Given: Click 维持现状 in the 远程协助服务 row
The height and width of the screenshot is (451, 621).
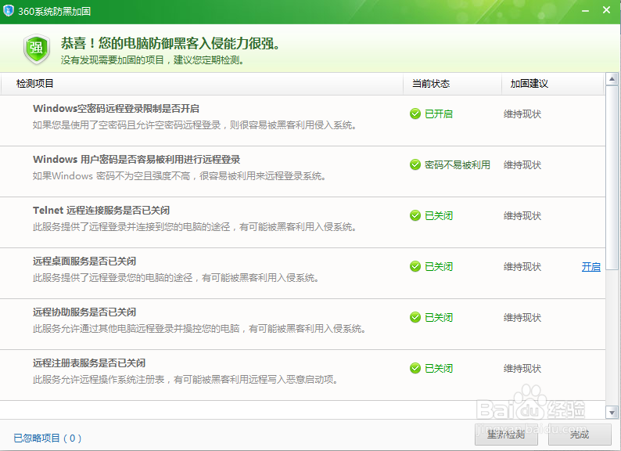Looking at the screenshot, I should point(522,317).
